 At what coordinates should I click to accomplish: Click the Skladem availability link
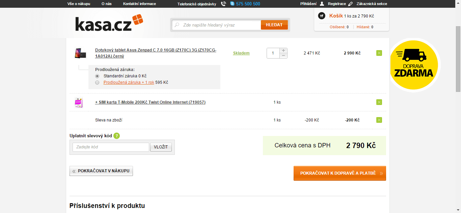click(241, 53)
